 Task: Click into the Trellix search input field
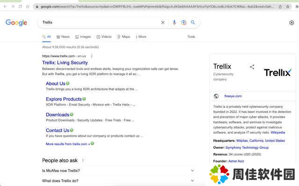(x=98, y=22)
